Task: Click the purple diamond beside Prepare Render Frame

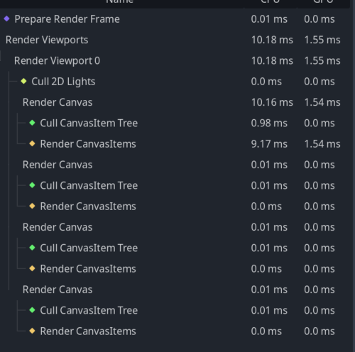Action: tap(6, 18)
